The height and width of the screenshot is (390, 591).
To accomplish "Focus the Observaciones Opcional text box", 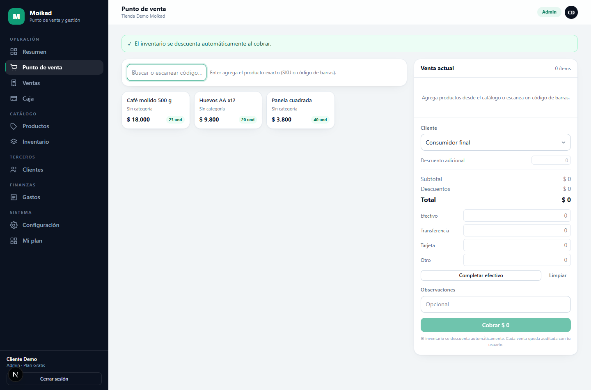I will (x=496, y=304).
